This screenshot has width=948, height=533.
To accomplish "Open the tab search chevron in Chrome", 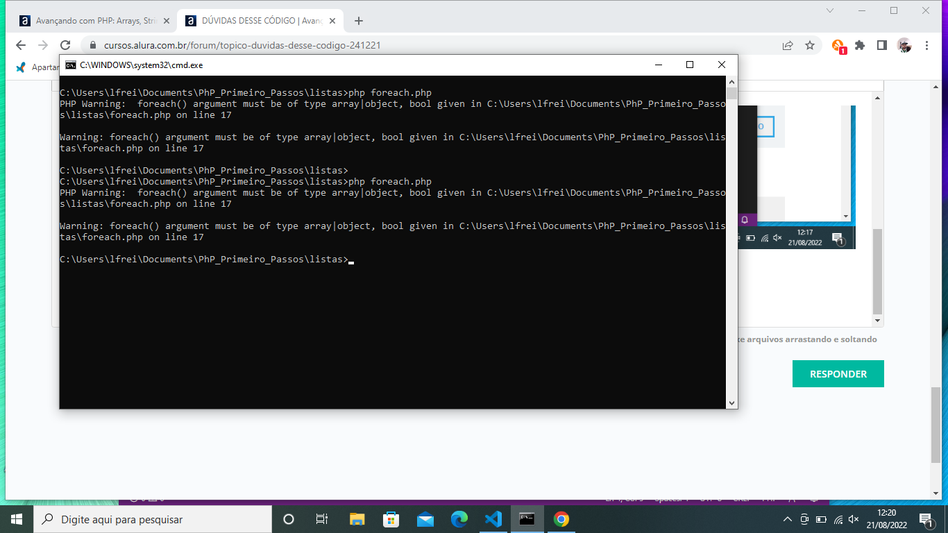I will tap(830, 10).
